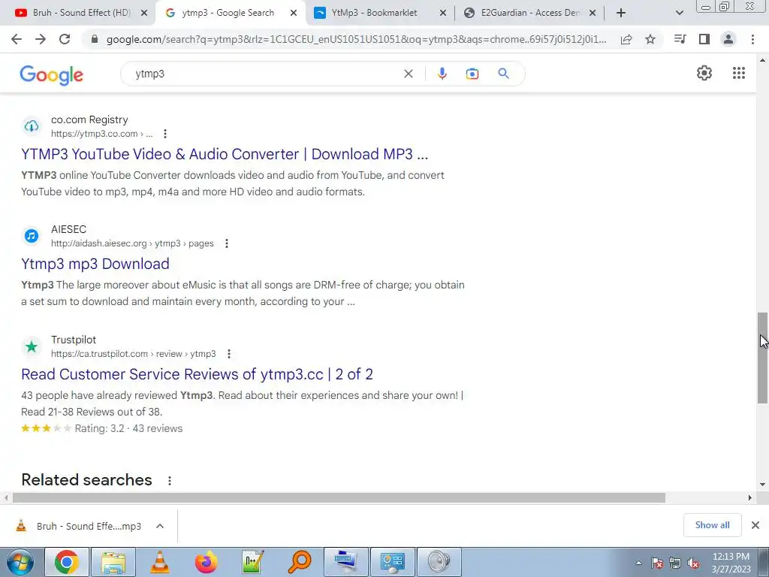Close the E2Guardian tab
The width and height of the screenshot is (769, 577).
pos(593,14)
